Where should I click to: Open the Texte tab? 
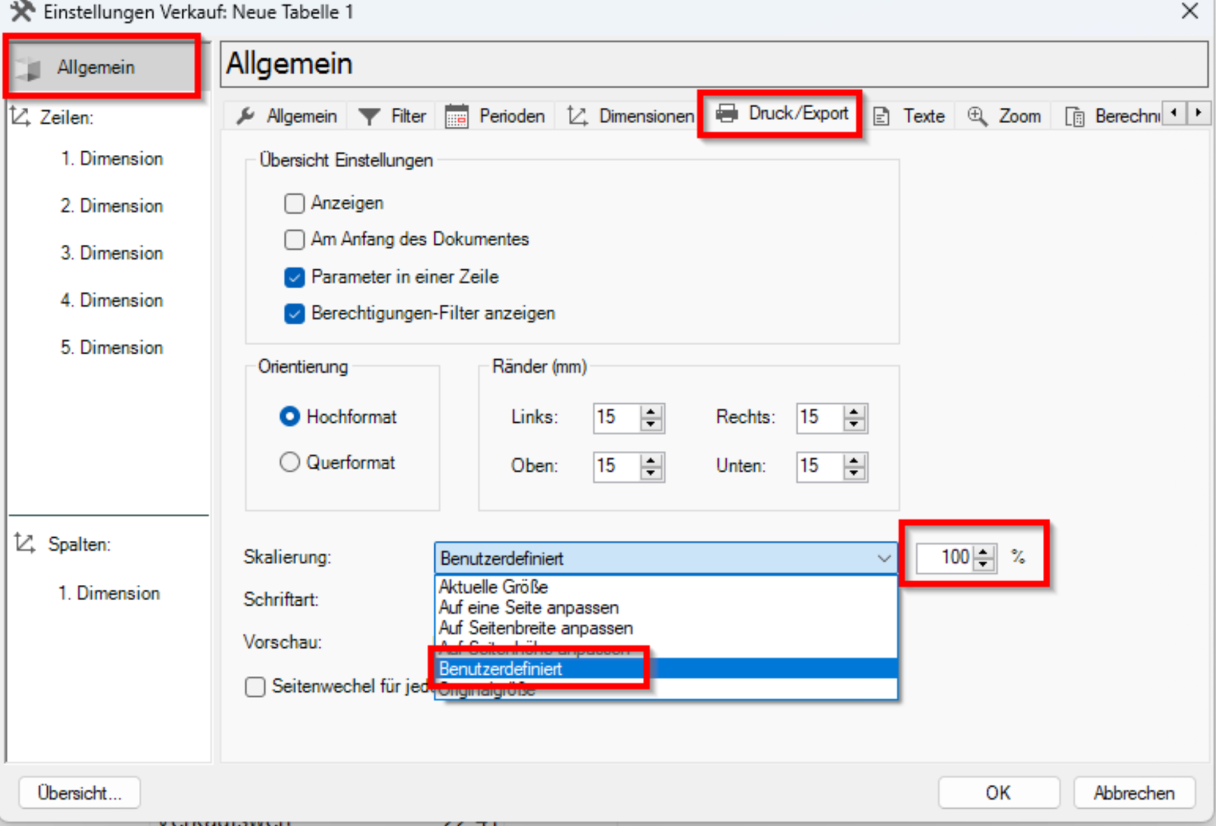pos(909,116)
